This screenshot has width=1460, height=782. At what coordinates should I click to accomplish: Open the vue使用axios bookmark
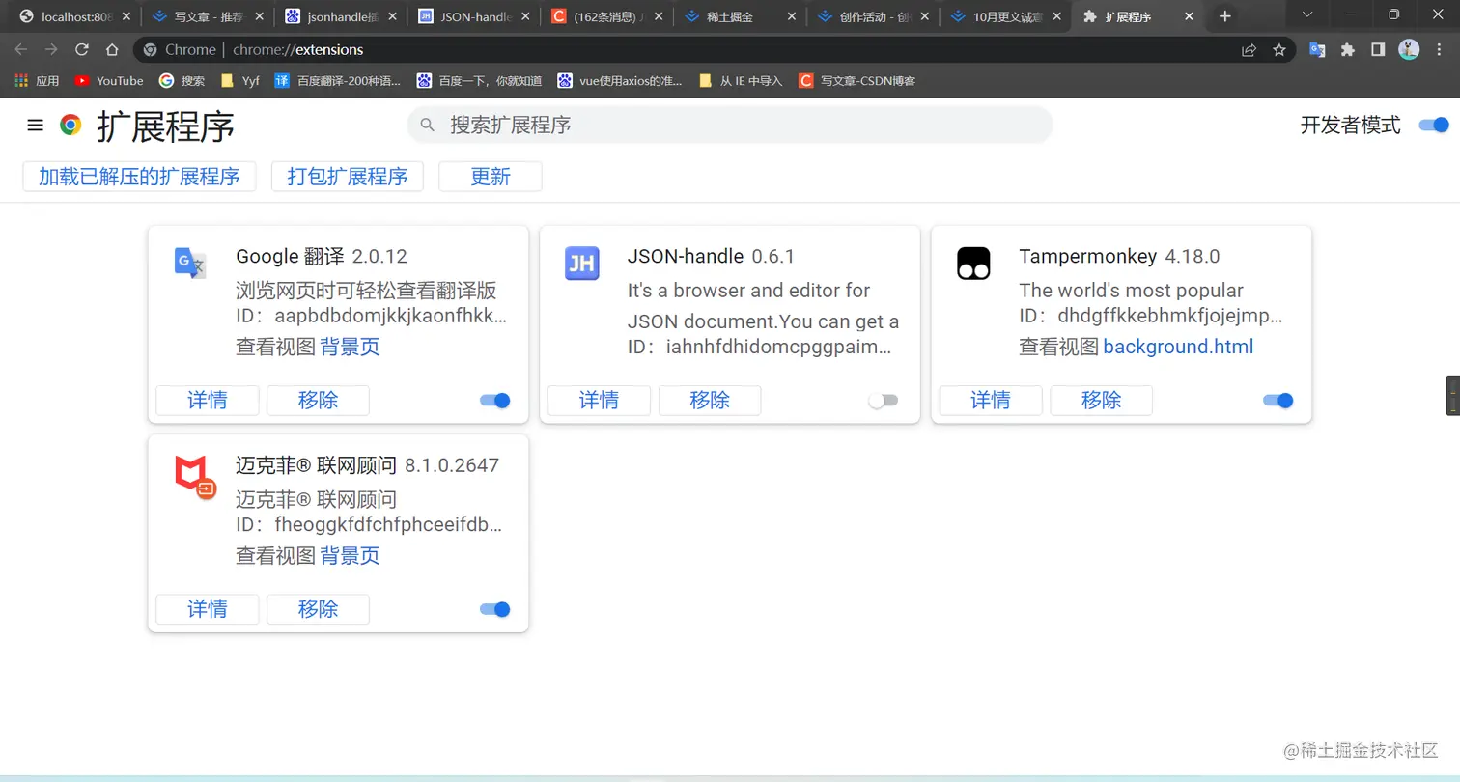620,81
